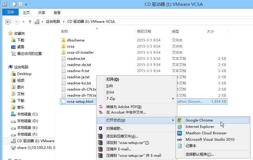Open 本地磁盘 (C:) in sidebar
253x160 pixels.
[x=27, y=114]
